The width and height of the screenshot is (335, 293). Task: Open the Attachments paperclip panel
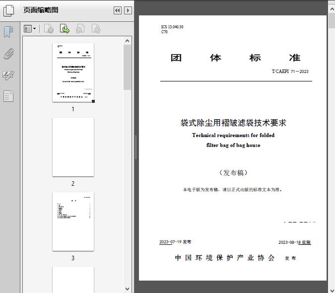pos(8,54)
